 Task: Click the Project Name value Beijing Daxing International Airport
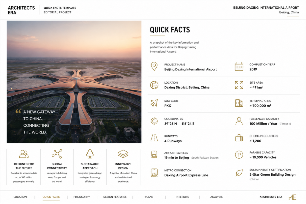(190, 69)
